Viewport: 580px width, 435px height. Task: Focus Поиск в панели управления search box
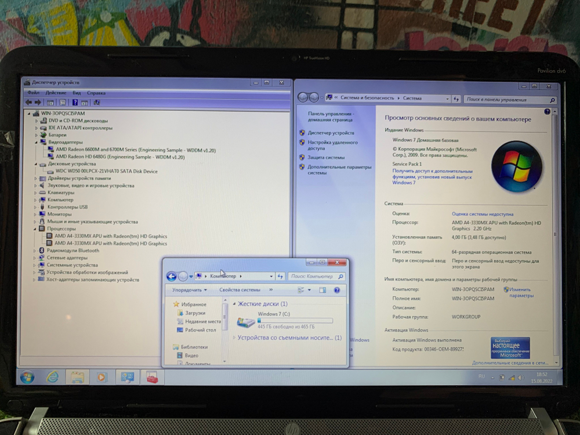[x=510, y=100]
